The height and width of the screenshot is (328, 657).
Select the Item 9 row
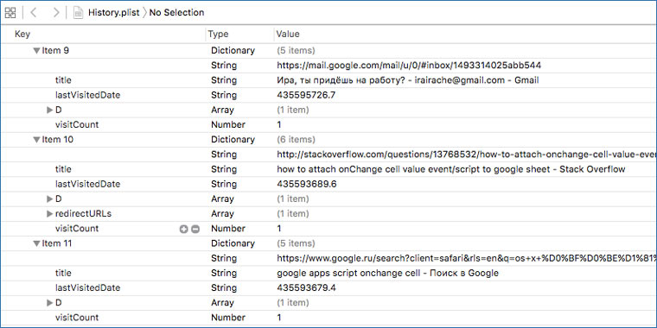[x=328, y=51]
